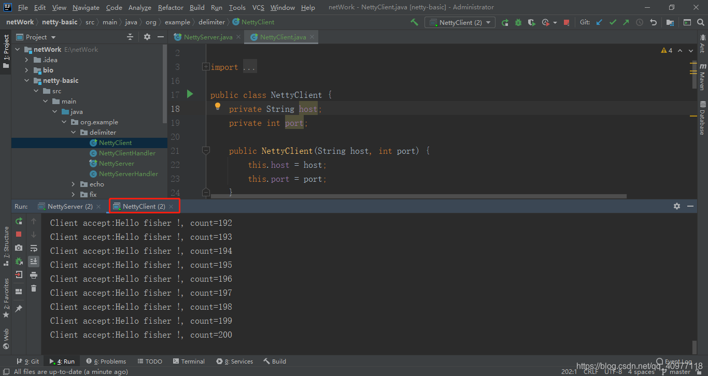
Task: Rerun NettyClient from the top toolbar
Action: click(x=505, y=22)
